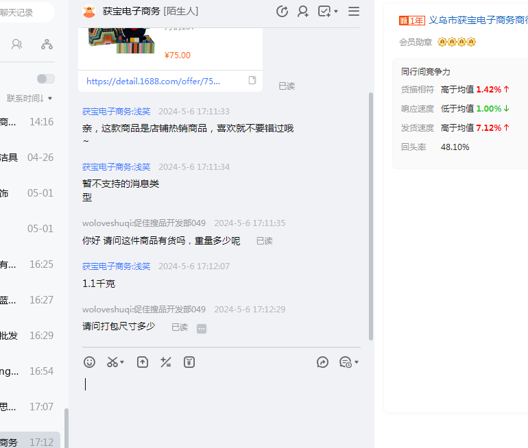The height and width of the screenshot is (448, 528).
Task: Open the quick-reply message history dropdown
Action: (349, 362)
